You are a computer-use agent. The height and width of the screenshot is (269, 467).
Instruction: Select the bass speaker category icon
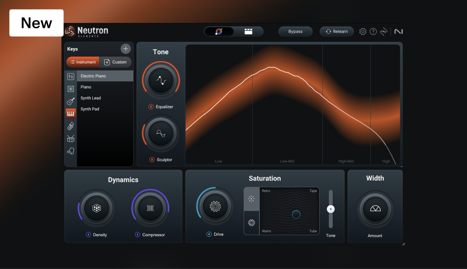(x=70, y=89)
